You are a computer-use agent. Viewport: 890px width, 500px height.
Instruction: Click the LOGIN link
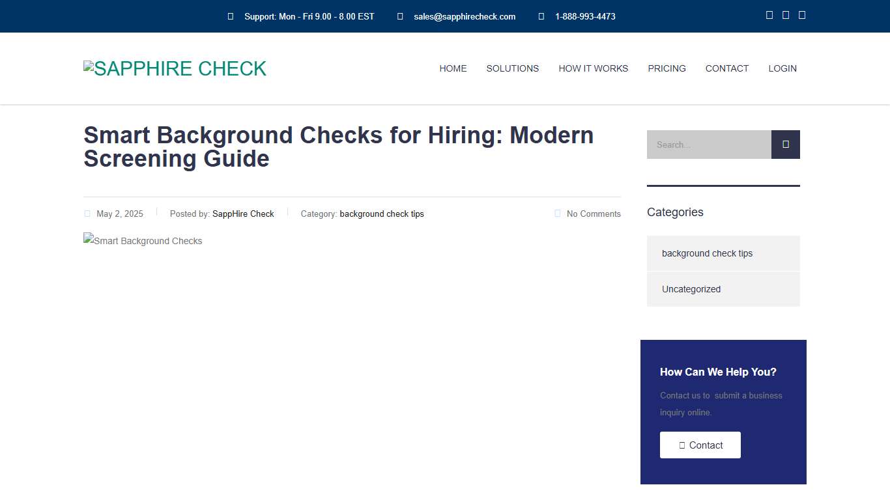coord(782,68)
